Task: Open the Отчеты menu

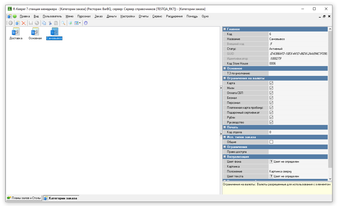Action: click(x=143, y=16)
